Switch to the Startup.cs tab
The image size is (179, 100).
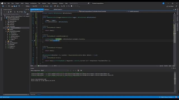(47, 9)
